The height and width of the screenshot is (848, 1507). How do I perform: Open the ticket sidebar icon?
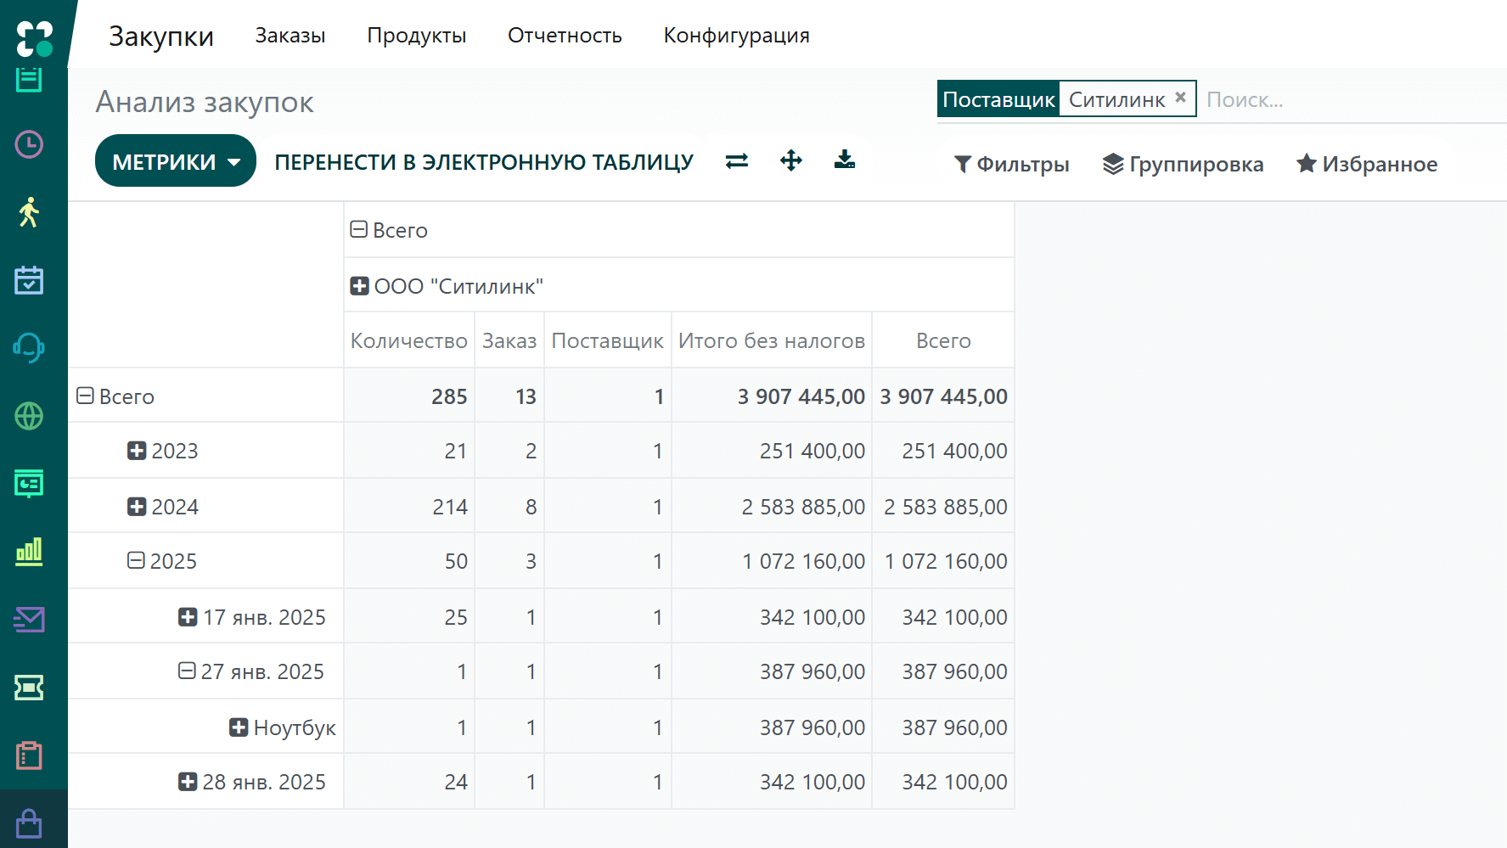click(x=29, y=688)
